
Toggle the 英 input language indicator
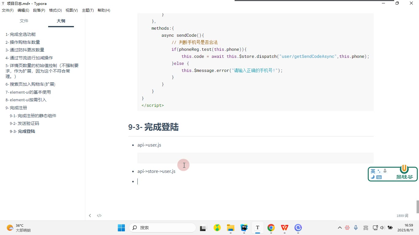(x=373, y=171)
